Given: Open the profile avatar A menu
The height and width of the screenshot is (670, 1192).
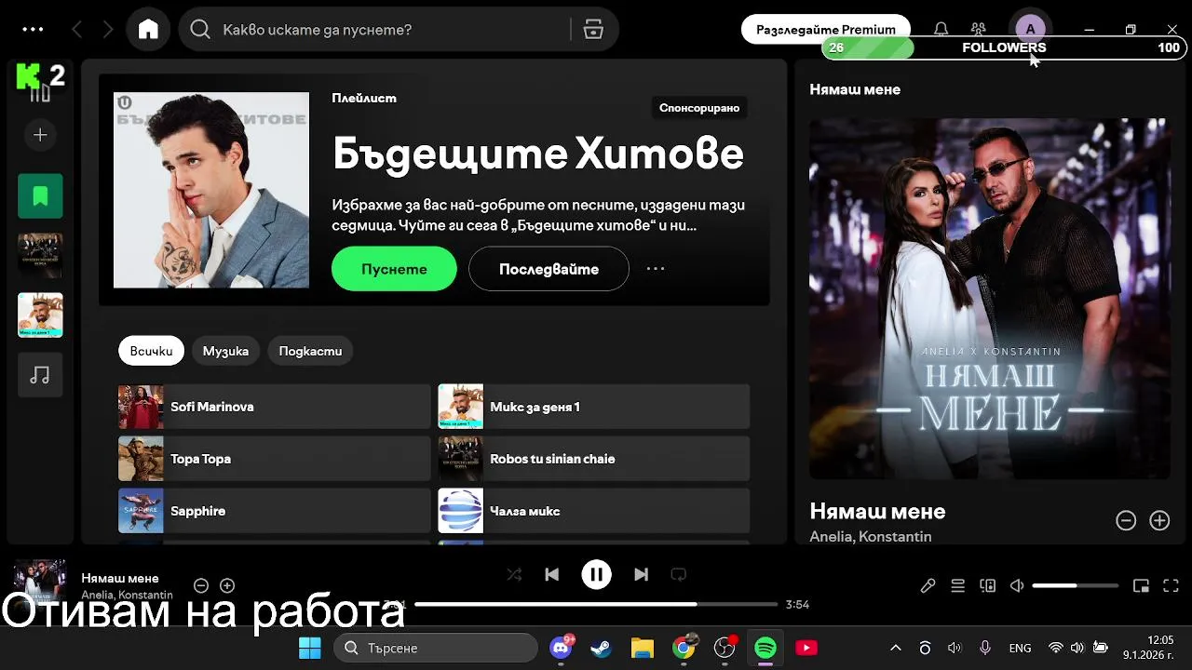Looking at the screenshot, I should tap(1030, 29).
